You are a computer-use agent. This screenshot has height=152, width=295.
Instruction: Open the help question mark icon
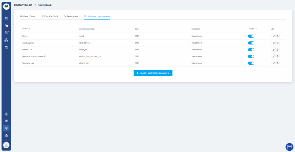[6, 121]
